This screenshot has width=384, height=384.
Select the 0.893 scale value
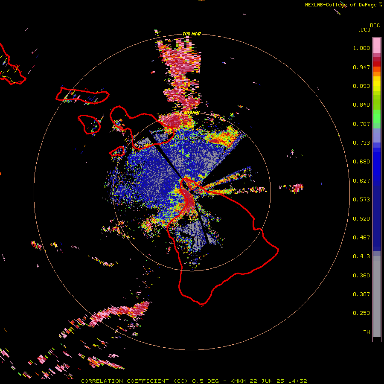click(361, 86)
